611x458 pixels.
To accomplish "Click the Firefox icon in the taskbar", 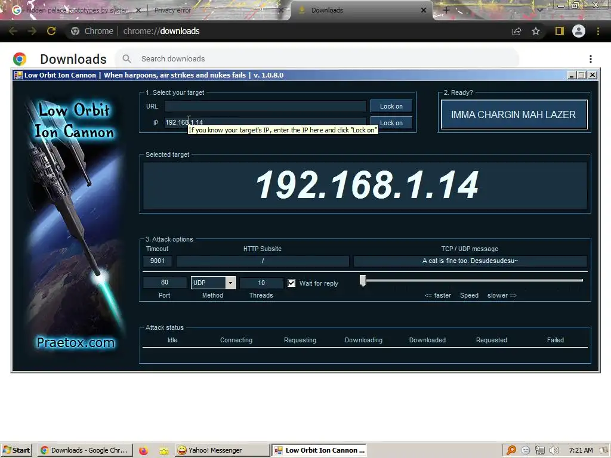I will click(x=143, y=451).
